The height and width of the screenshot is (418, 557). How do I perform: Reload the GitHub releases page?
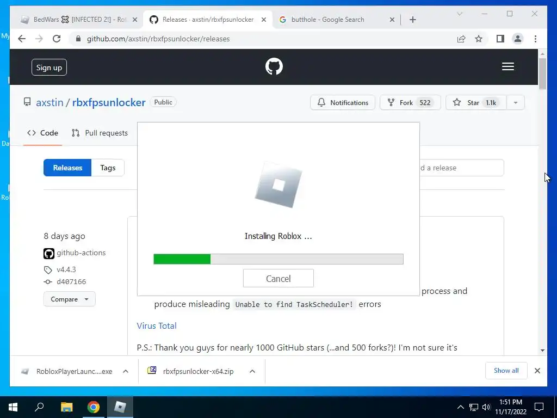coord(57,39)
